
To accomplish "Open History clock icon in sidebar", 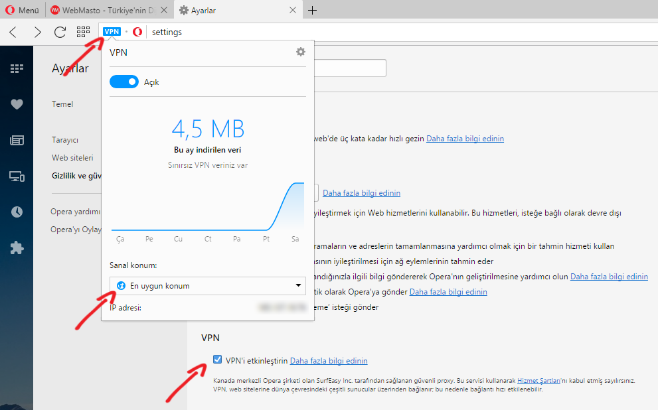I will [x=17, y=212].
